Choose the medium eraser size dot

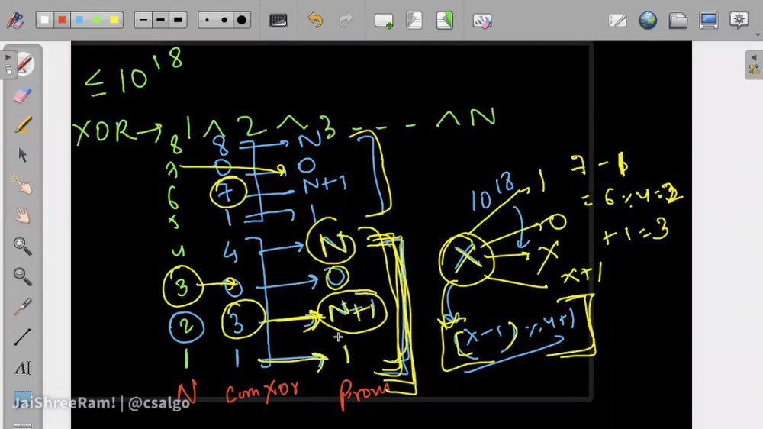tap(224, 20)
